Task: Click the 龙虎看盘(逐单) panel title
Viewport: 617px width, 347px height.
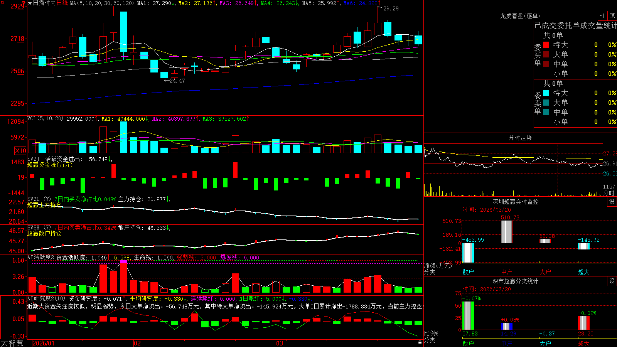Action: coord(520,16)
